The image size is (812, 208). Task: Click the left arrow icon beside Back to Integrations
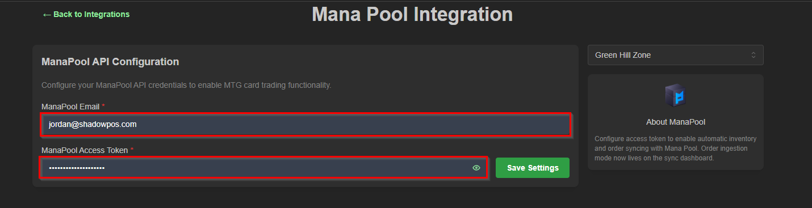(x=47, y=14)
